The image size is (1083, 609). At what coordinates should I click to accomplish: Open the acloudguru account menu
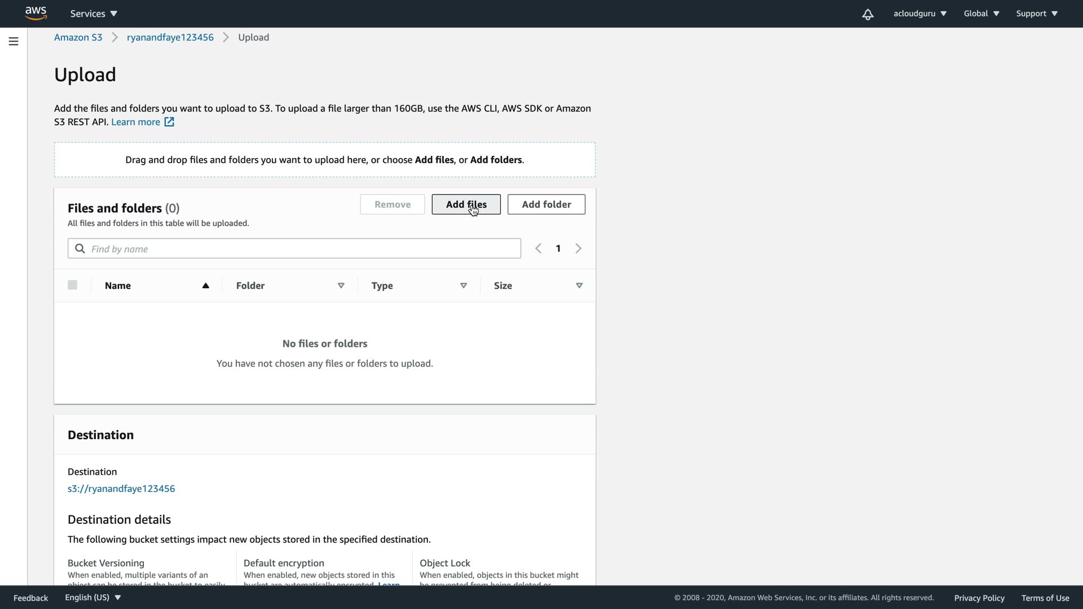coord(919,14)
